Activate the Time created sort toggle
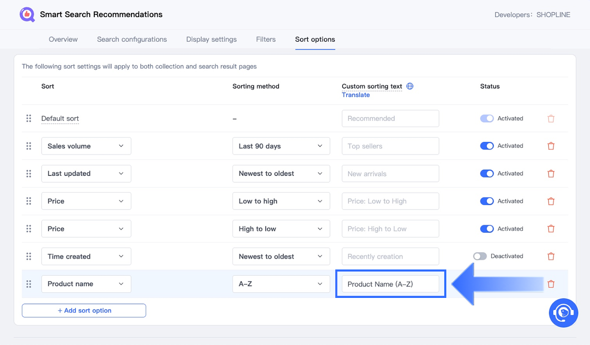590x345 pixels. [480, 256]
